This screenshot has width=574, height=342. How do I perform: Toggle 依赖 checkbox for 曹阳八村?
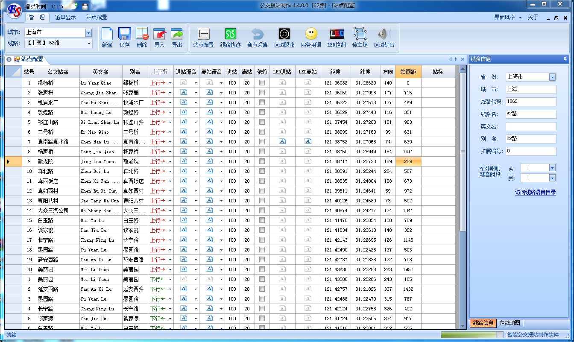tap(262, 201)
